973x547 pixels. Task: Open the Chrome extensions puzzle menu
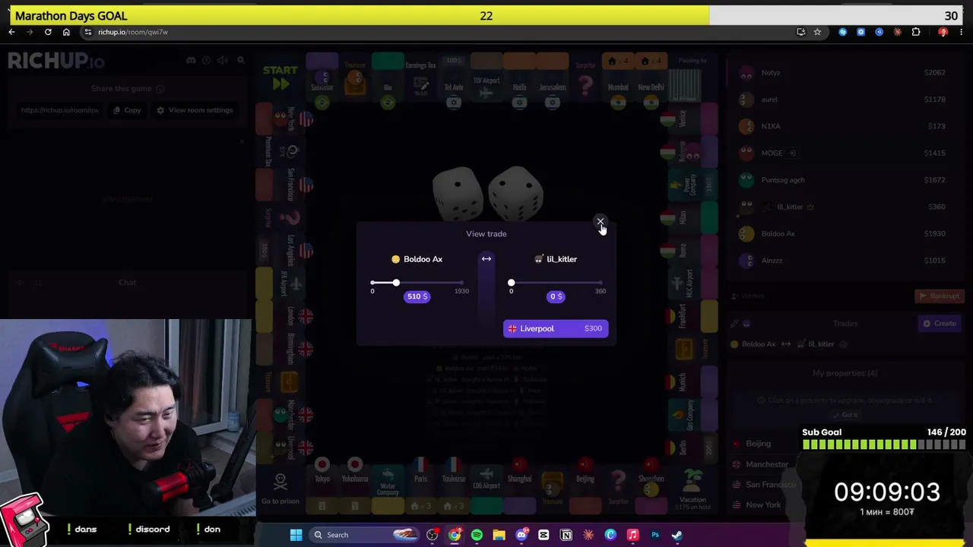point(916,32)
